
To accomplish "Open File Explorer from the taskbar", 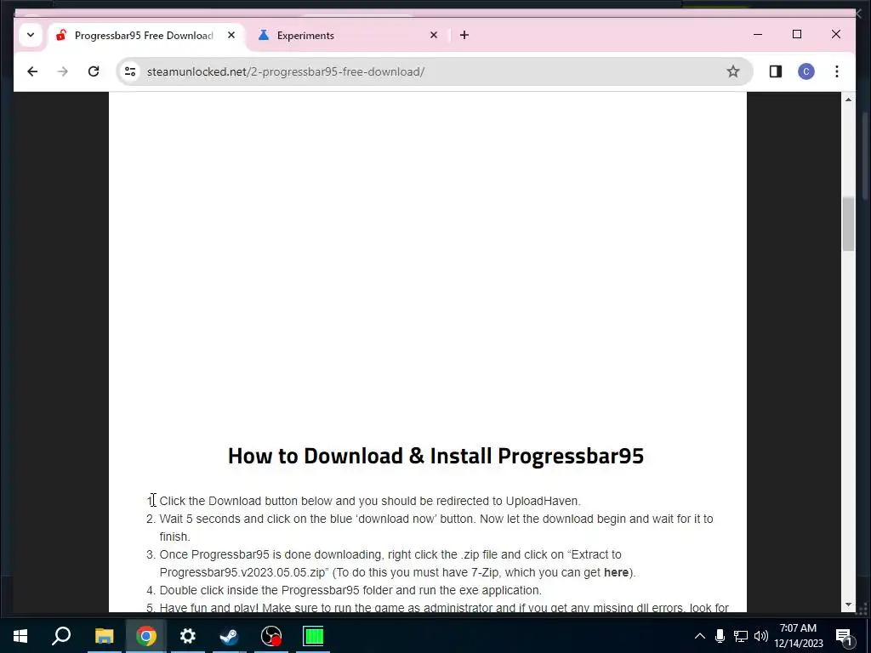I will 104,636.
